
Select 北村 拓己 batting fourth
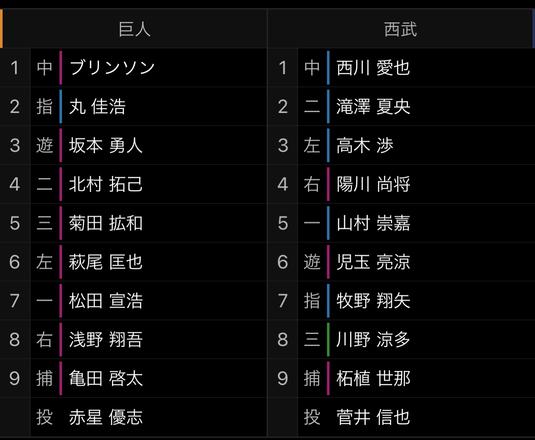(106, 184)
